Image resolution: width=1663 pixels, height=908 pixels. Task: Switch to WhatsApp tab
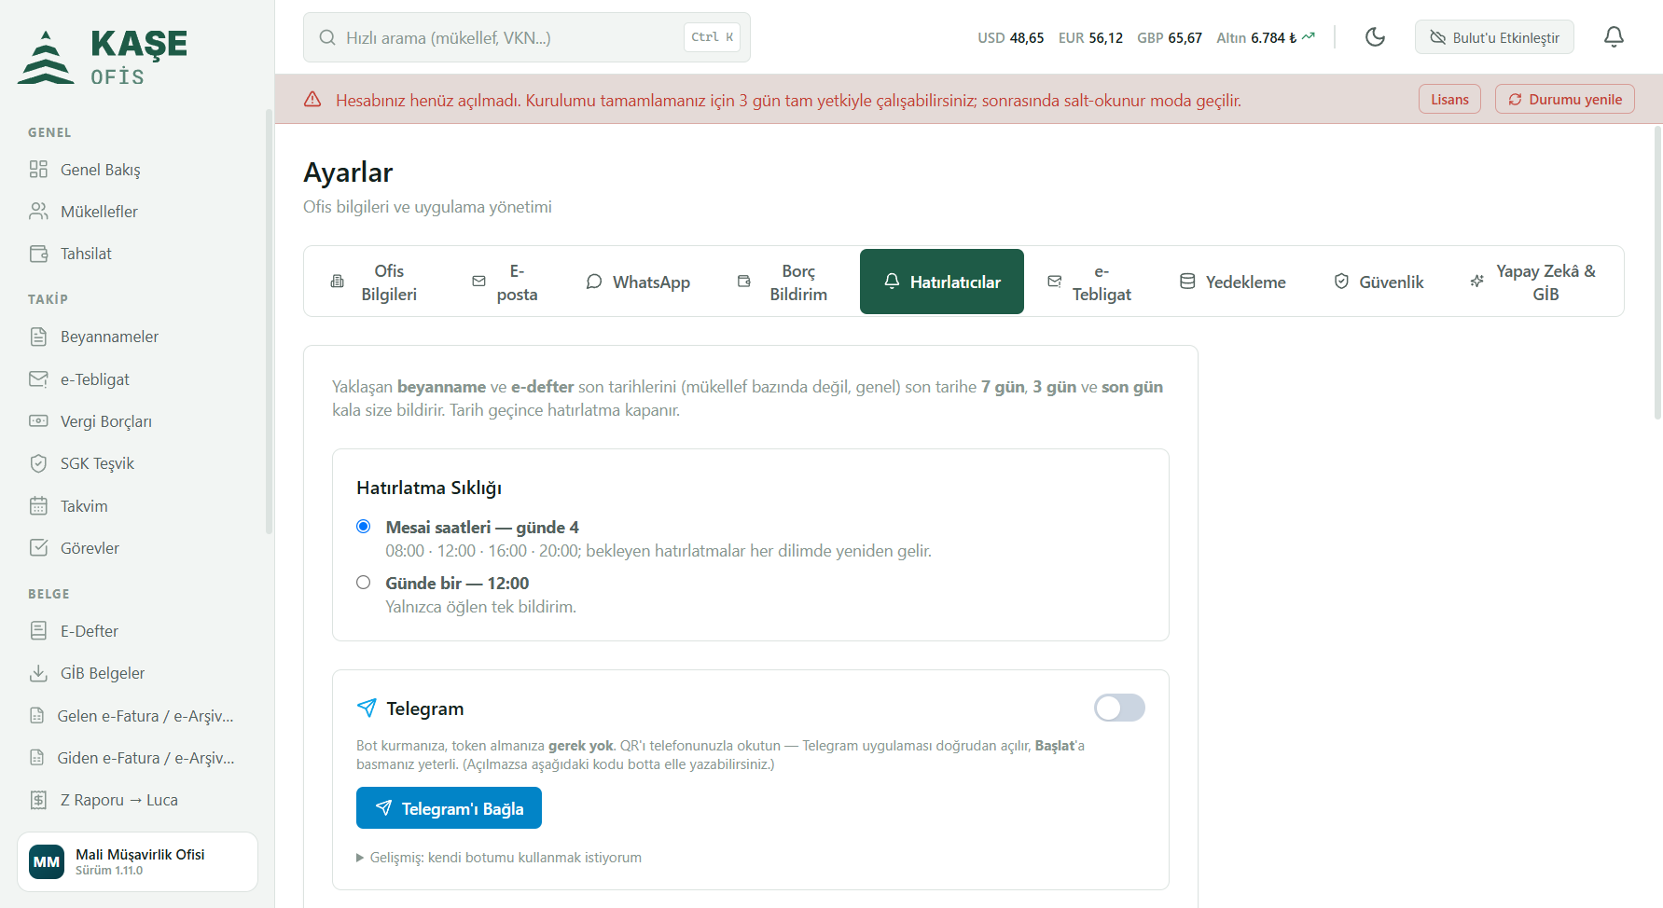[638, 282]
